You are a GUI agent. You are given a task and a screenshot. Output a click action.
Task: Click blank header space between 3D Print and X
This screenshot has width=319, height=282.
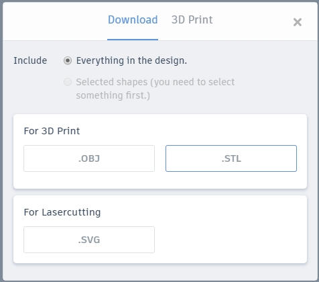tap(253, 21)
